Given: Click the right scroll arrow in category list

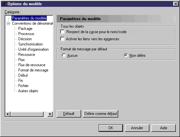Looking at the screenshot, I should point(50,114).
